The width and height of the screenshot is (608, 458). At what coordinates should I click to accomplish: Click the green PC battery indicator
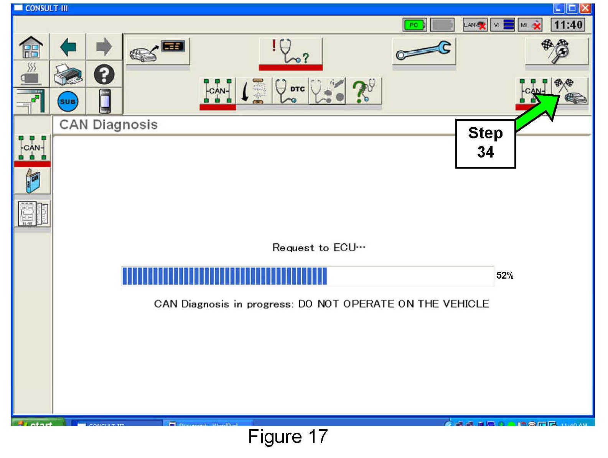click(x=414, y=25)
